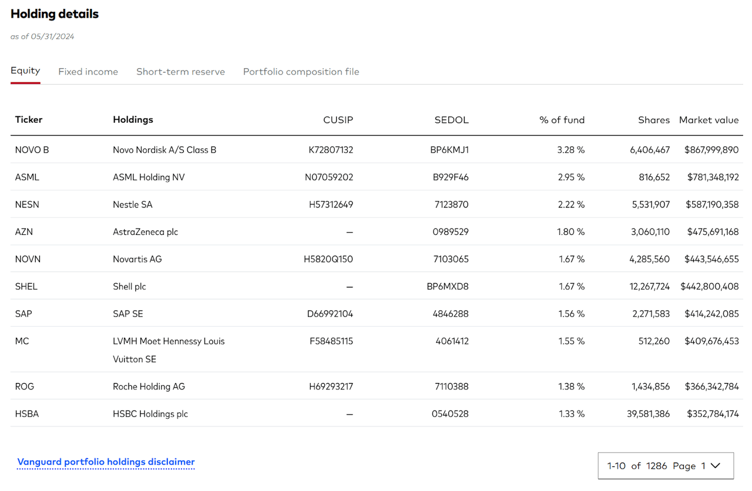Select the SAP ticker cell
Screen dimensions: 752x491
tap(23, 314)
